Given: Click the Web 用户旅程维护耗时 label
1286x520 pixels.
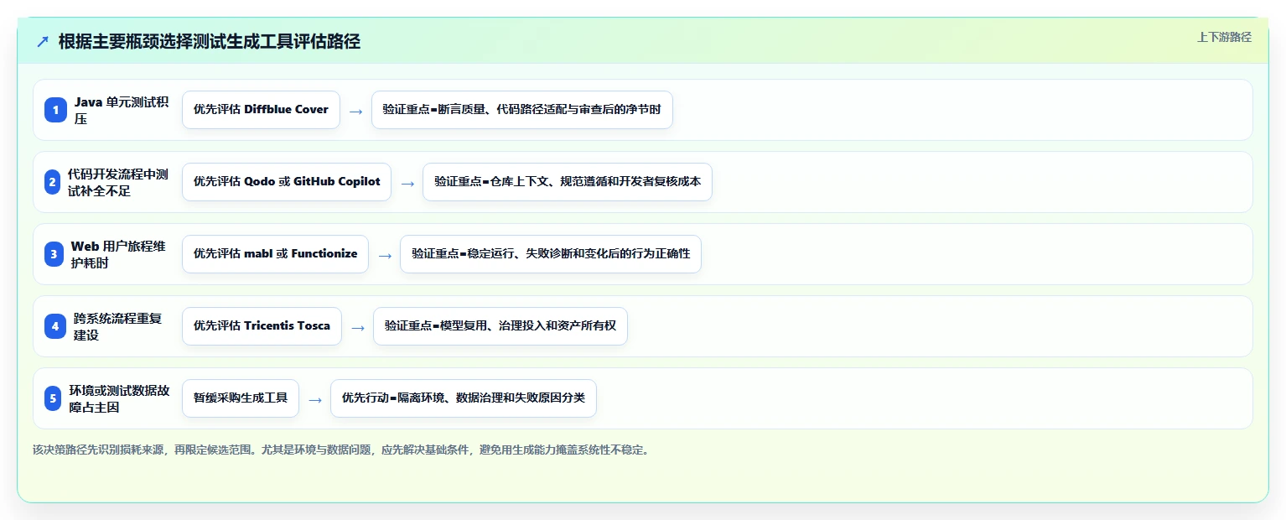Looking at the screenshot, I should click(x=120, y=254).
